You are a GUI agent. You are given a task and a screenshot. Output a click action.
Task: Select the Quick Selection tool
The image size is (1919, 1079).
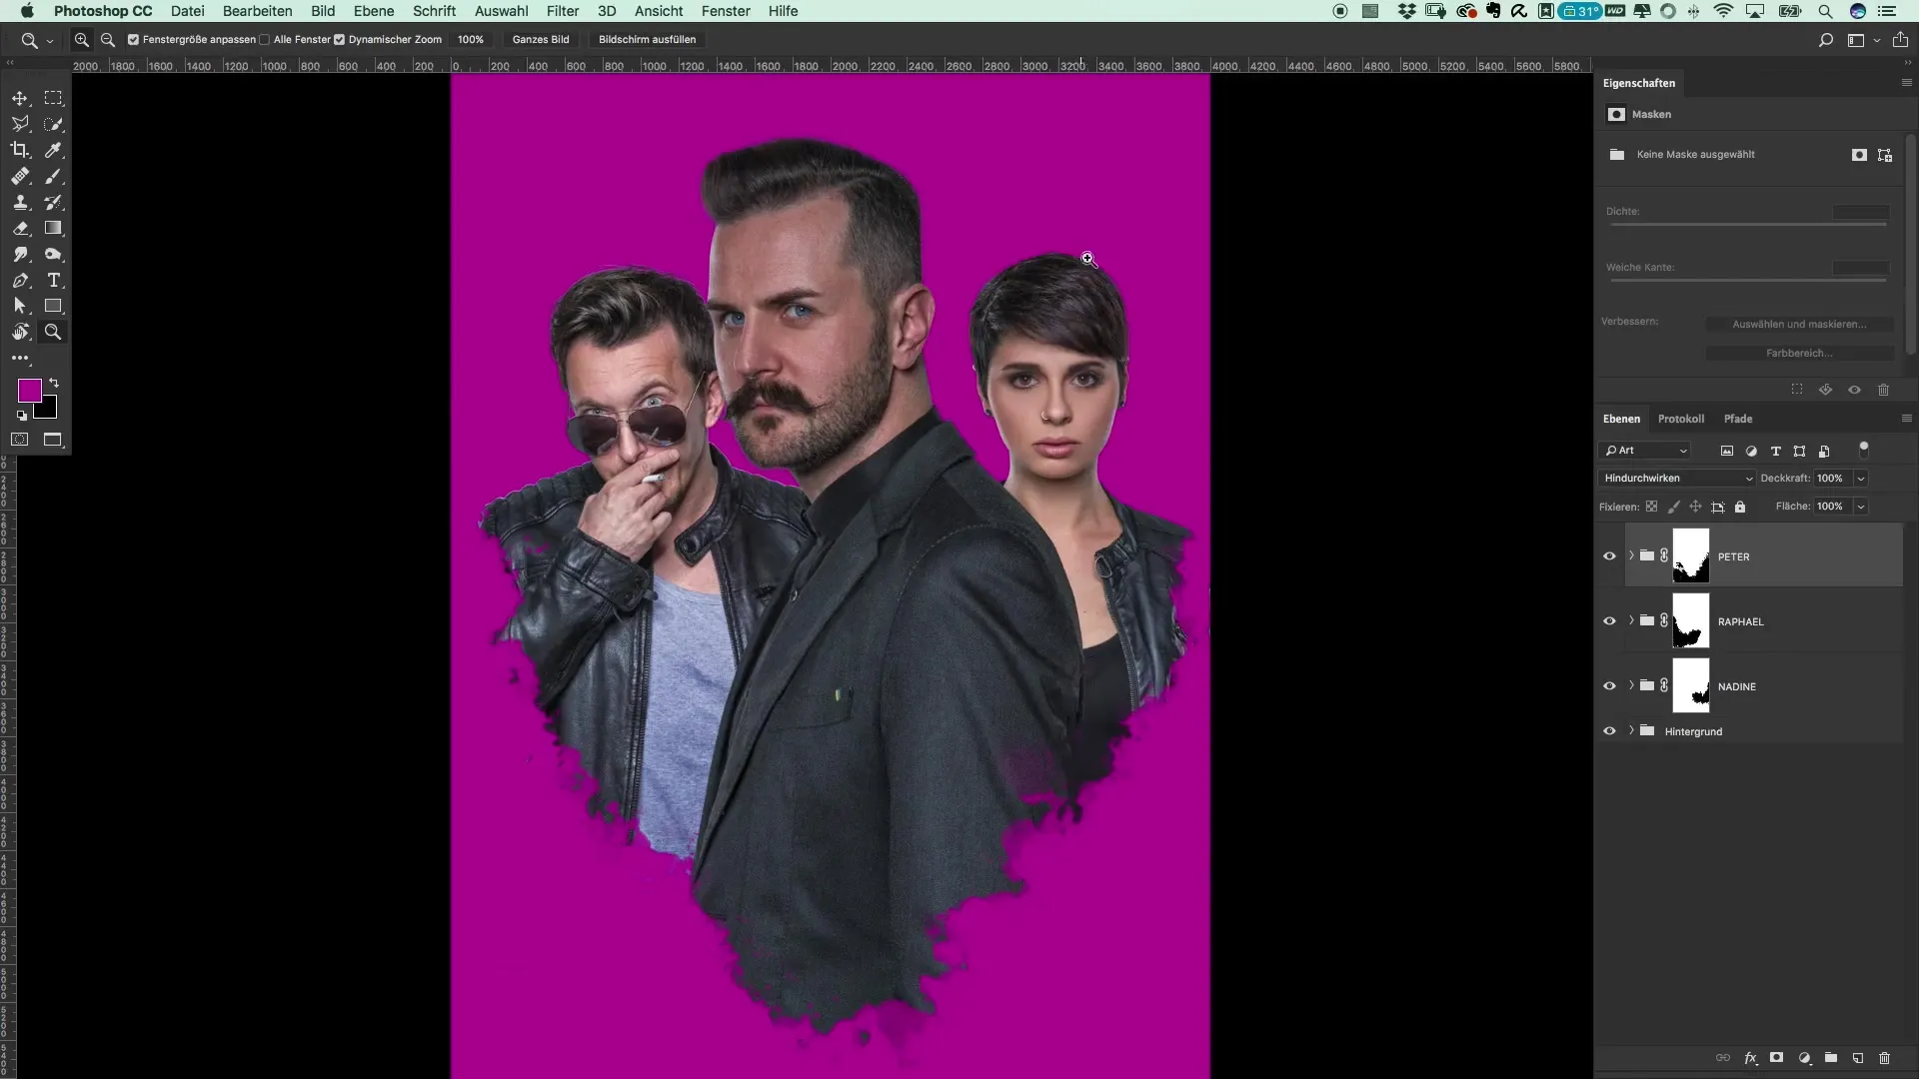pyautogui.click(x=53, y=124)
